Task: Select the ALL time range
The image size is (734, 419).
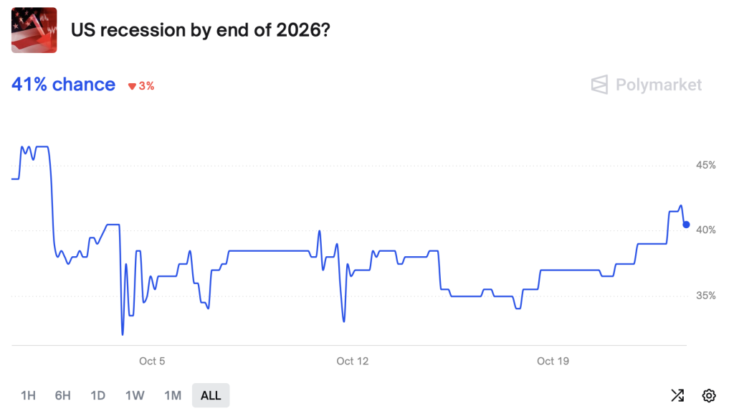Action: click(x=211, y=395)
